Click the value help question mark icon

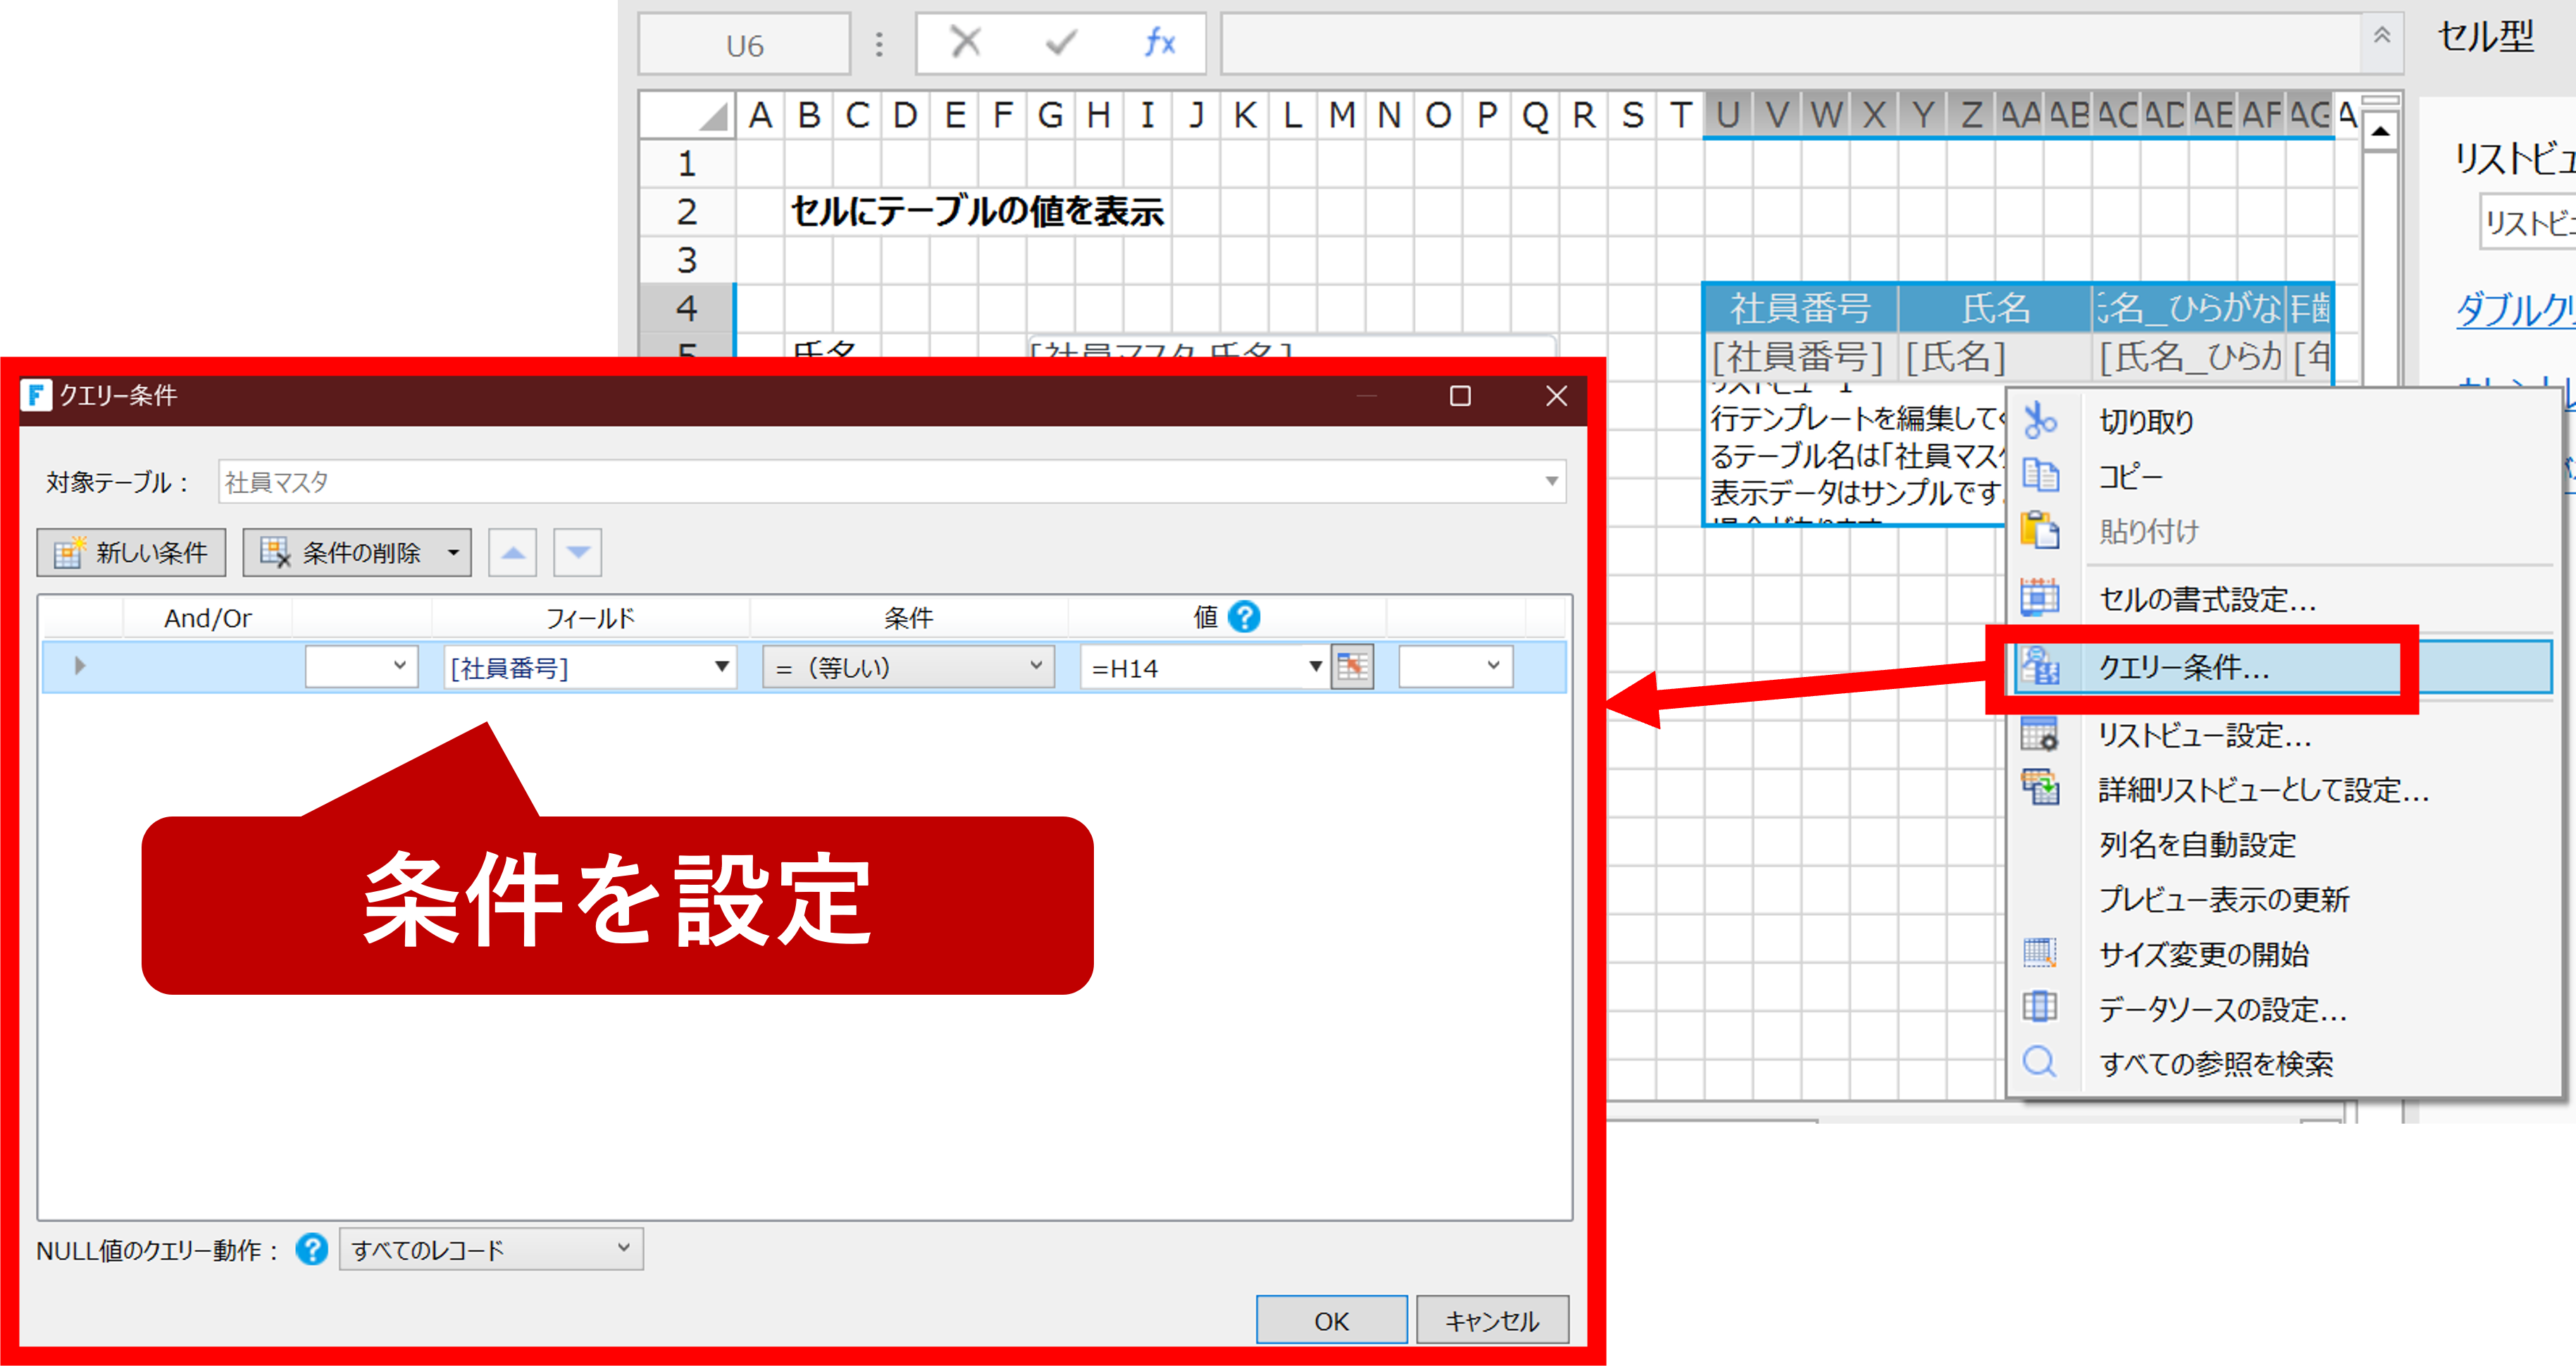[1244, 617]
